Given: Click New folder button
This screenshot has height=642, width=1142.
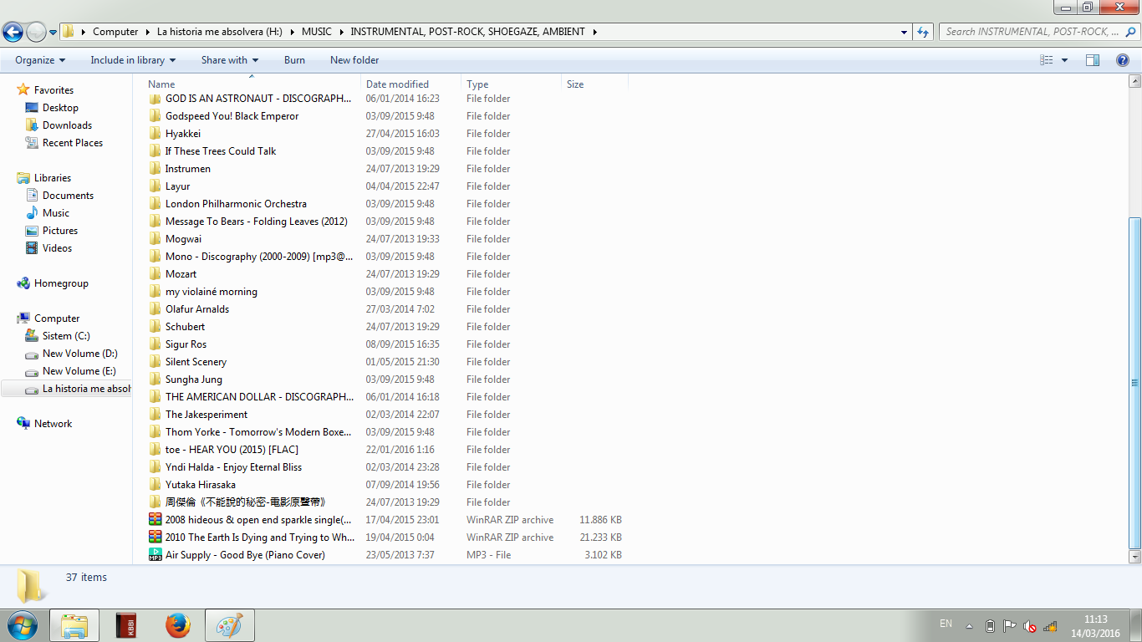Looking at the screenshot, I should 354,60.
